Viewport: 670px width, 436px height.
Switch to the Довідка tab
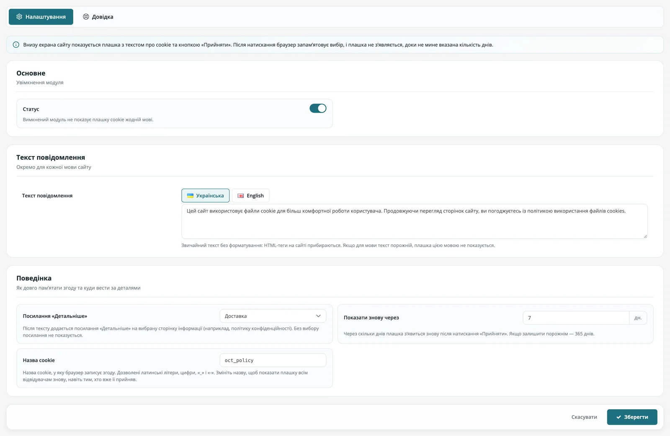98,17
